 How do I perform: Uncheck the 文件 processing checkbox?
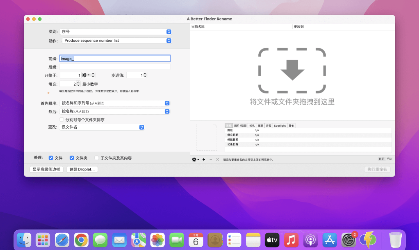coord(51,158)
